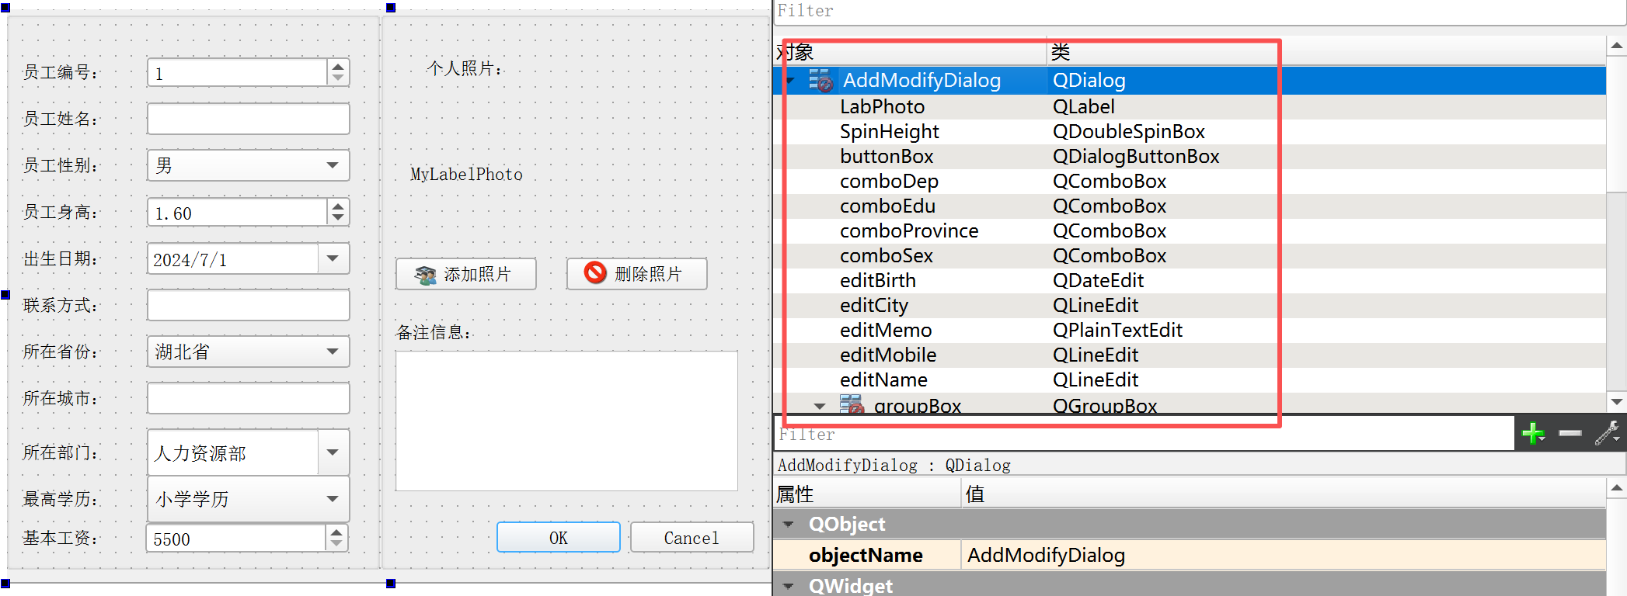Select the MyLabelPhoto label on form
The width and height of the screenshot is (1627, 596).
[x=466, y=174]
